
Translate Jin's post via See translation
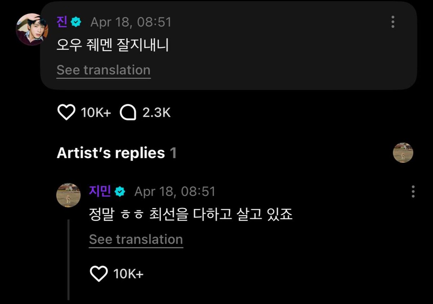click(x=104, y=70)
